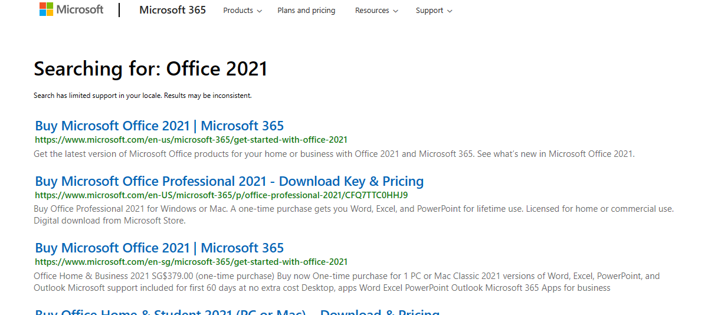Click 'Searching for: Office 2021' heading
Image resolution: width=718 pixels, height=315 pixels.
tap(150, 69)
